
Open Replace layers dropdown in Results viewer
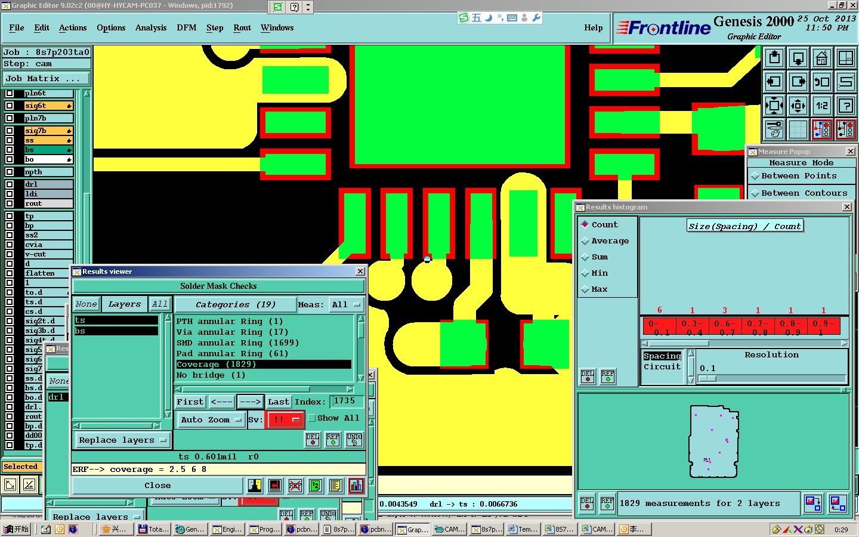[x=122, y=440]
